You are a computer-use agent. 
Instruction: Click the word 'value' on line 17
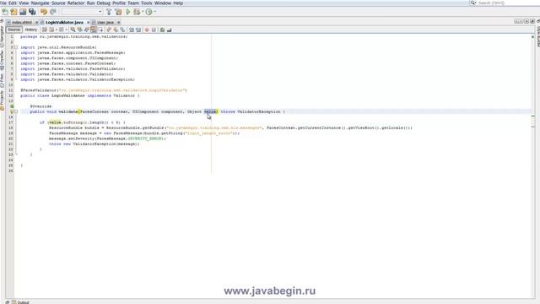point(55,122)
